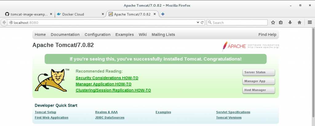Viewport: 315px width, 126px height.
Task: Open the Find Help link
Action: (x=267, y=35)
